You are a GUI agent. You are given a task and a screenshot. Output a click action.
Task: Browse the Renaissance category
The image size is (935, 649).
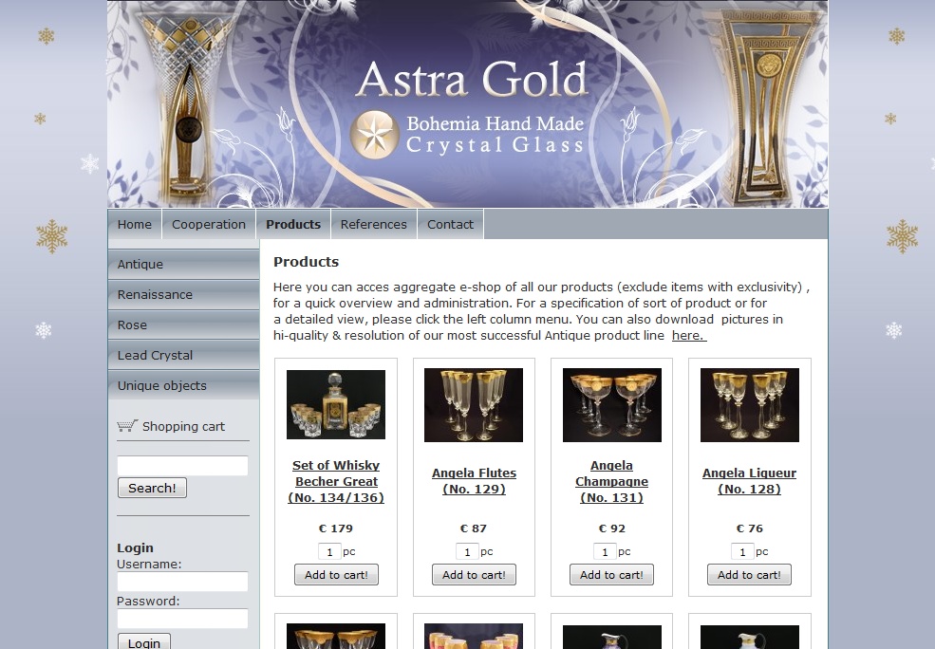coord(183,294)
